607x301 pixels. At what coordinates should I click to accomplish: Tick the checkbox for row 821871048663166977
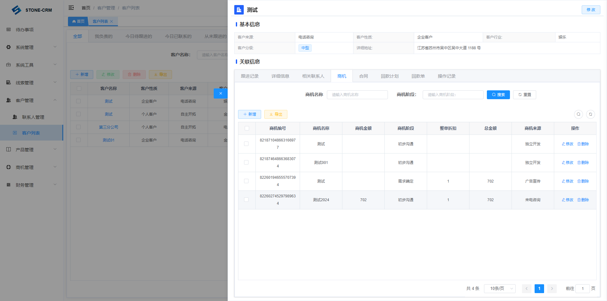tap(246, 144)
